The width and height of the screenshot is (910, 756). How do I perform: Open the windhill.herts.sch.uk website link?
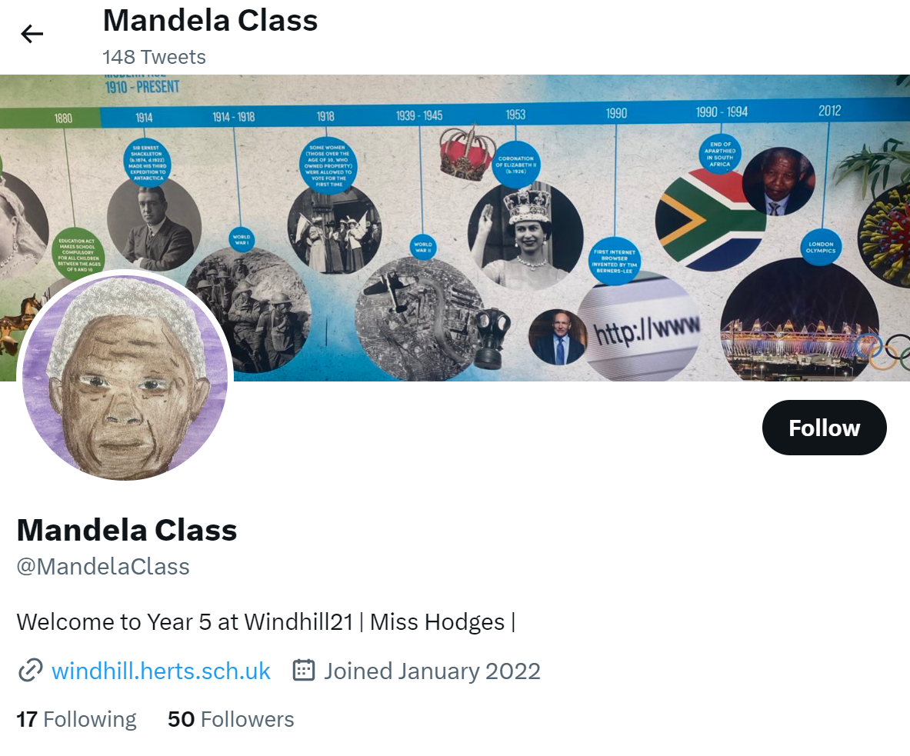pos(161,671)
